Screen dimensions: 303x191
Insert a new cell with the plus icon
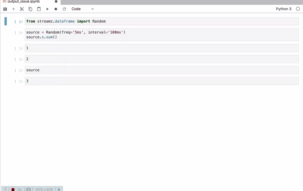point(14,9)
